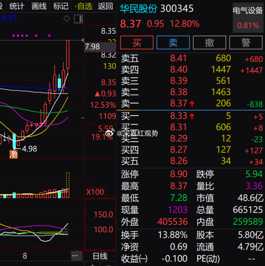This screenshot has width=265, height=266.
Task: Click the 现量 value 1203
Action: [178, 210]
